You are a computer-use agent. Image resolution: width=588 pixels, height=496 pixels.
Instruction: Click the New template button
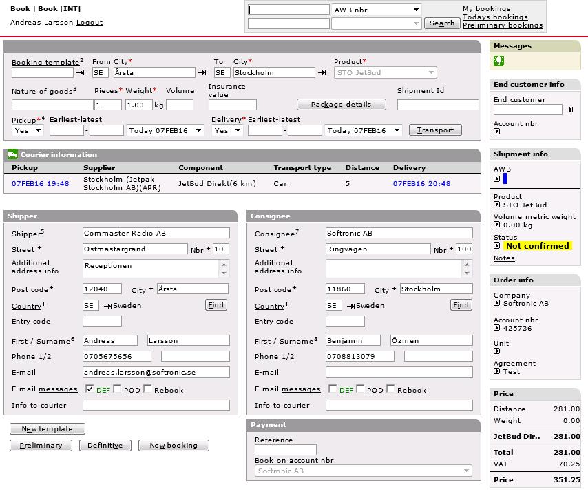pyautogui.click(x=48, y=428)
